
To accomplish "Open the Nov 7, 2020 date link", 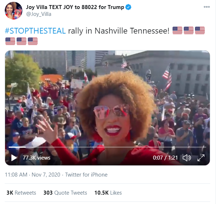I will 46,175.
